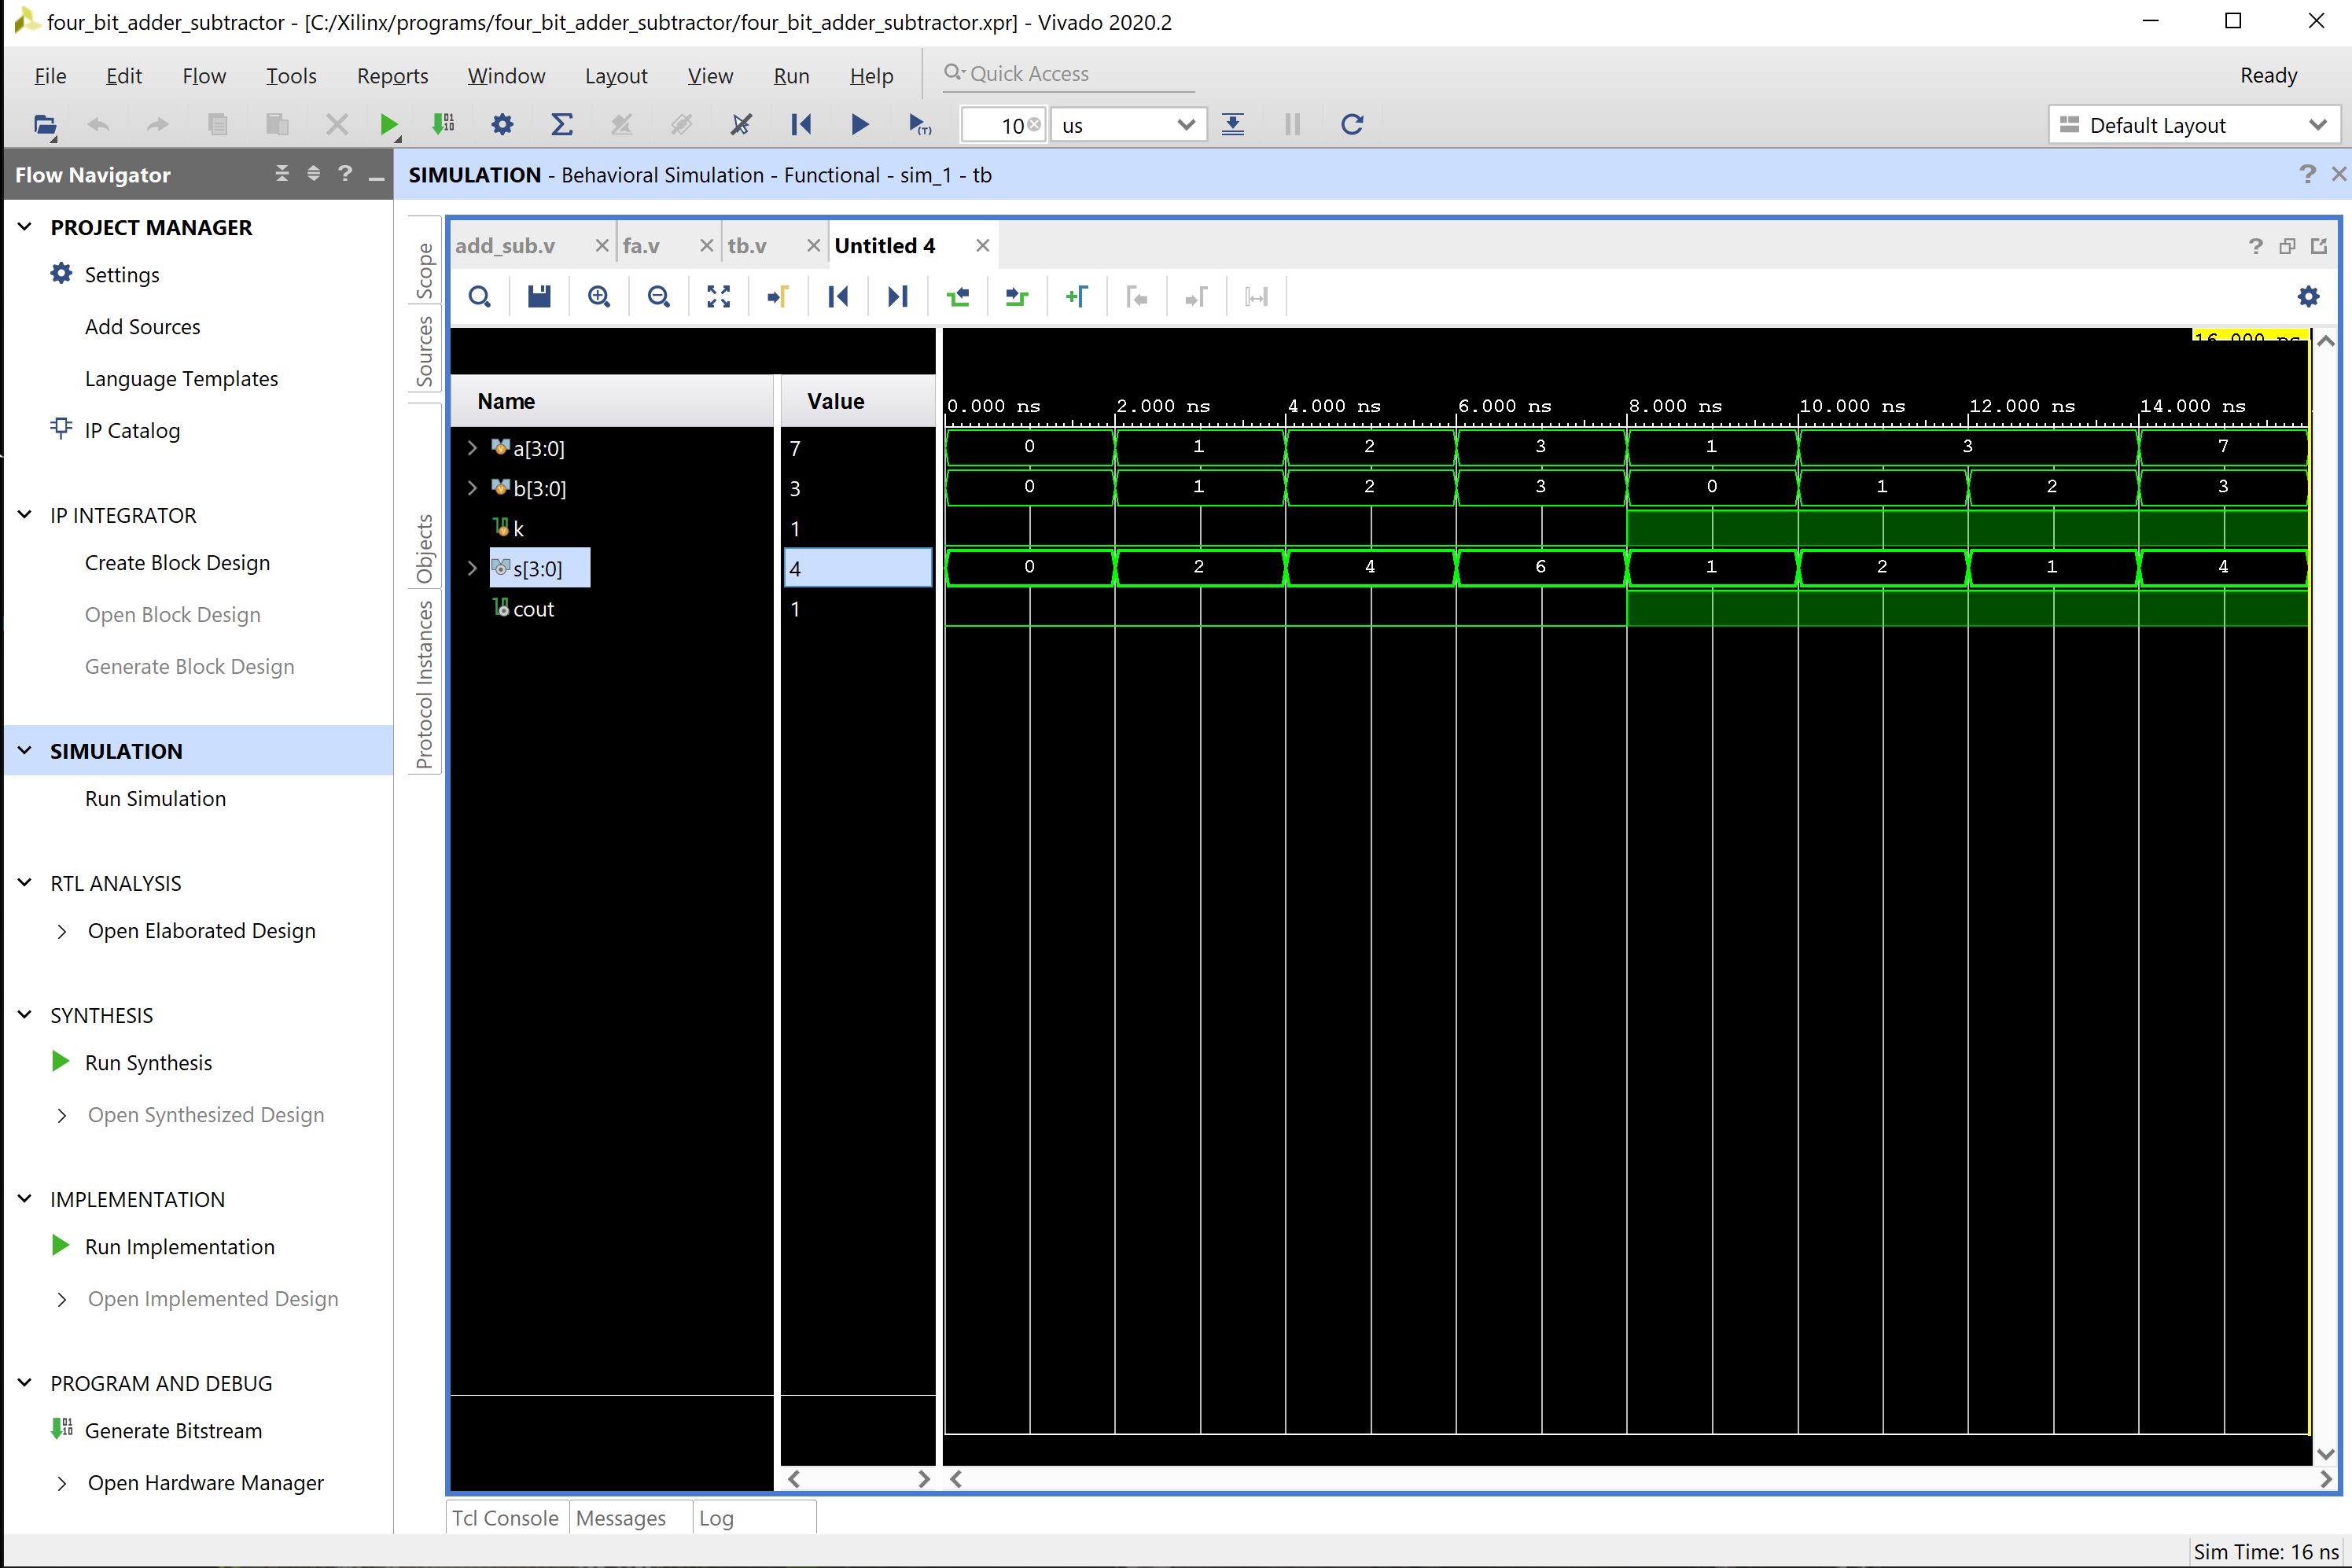Click the Restart simulation icon in the main toolbar
2352x1568 pixels.
800,124
